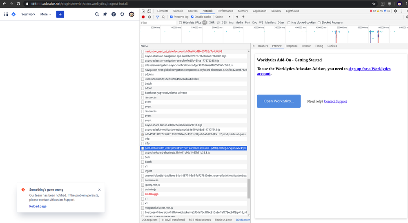Click the red error count badge
This screenshot has width=408, height=223.
pyautogui.click(x=373, y=11)
